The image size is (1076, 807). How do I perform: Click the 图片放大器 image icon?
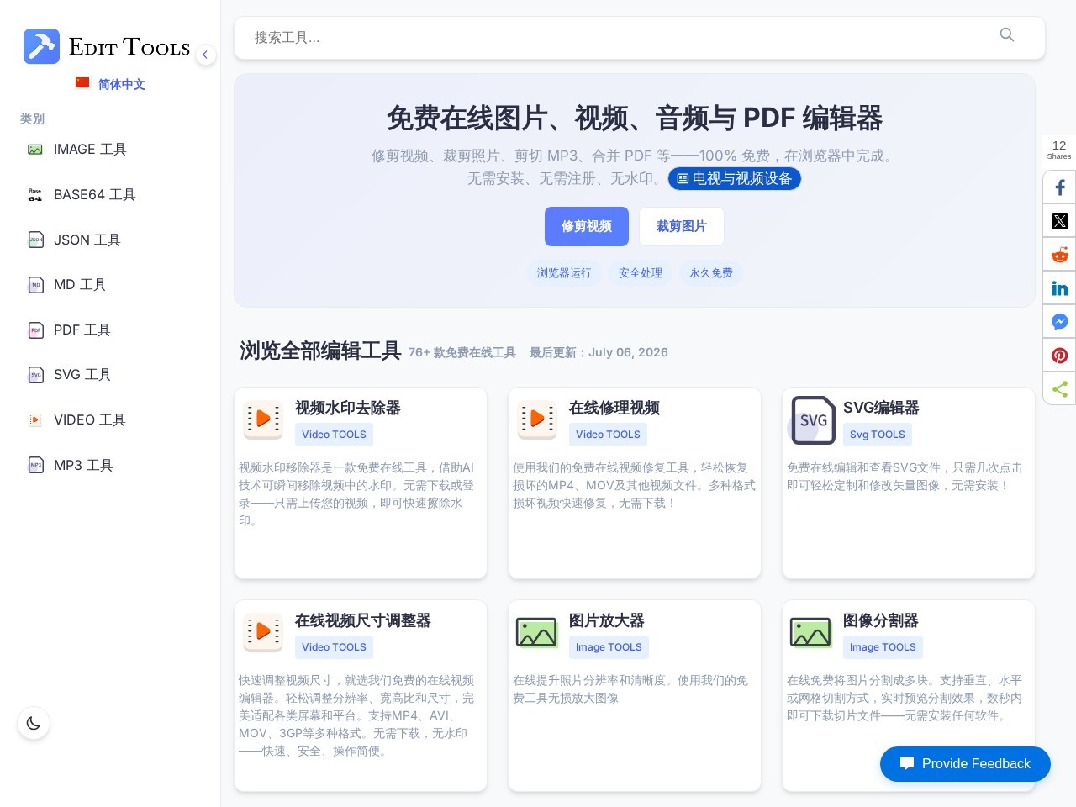[537, 632]
